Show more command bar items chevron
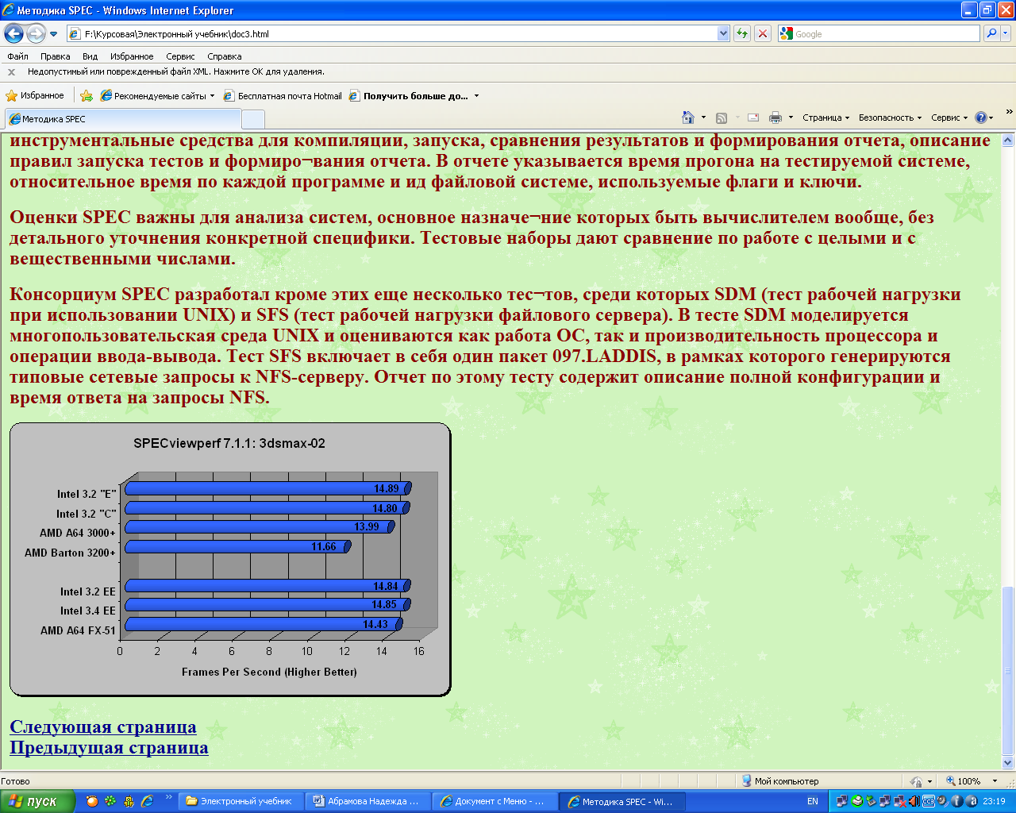This screenshot has width=1016, height=813. point(1009,113)
